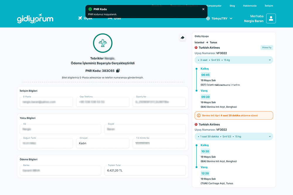Close the PNR Kodu notification
This screenshot has width=293, height=195.
coord(203,9)
